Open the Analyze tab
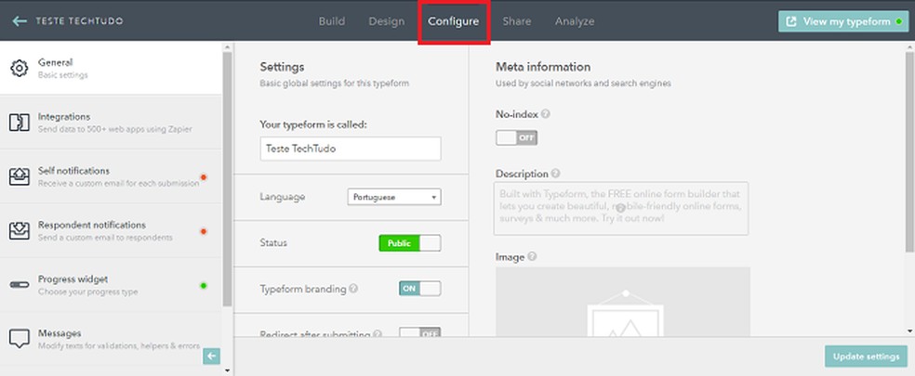Image resolution: width=915 pixels, height=376 pixels. (574, 21)
